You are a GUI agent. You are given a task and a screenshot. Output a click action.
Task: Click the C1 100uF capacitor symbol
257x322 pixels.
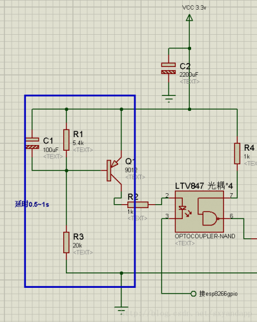[32, 143]
